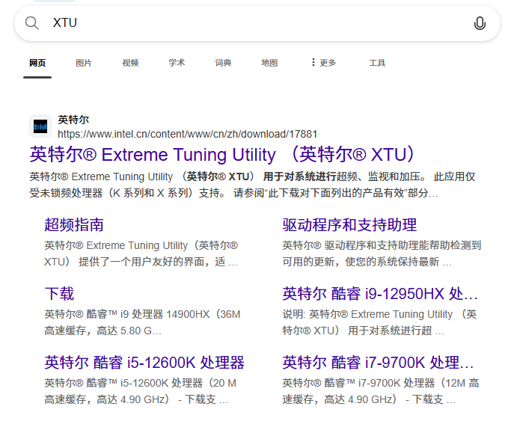Open the 驱动程序和支持助理 sitelink
This screenshot has width=511, height=427.
pyautogui.click(x=349, y=225)
